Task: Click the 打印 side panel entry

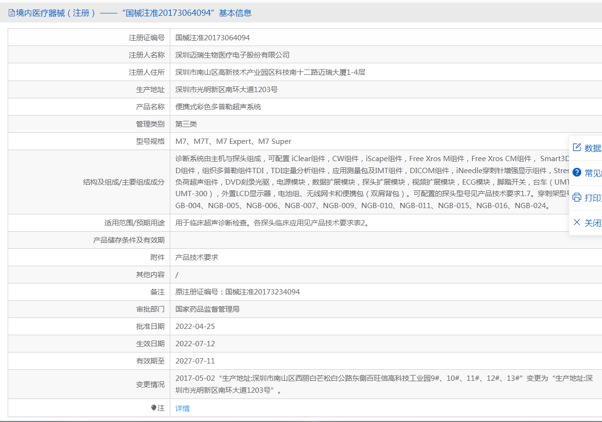Action: [x=586, y=198]
